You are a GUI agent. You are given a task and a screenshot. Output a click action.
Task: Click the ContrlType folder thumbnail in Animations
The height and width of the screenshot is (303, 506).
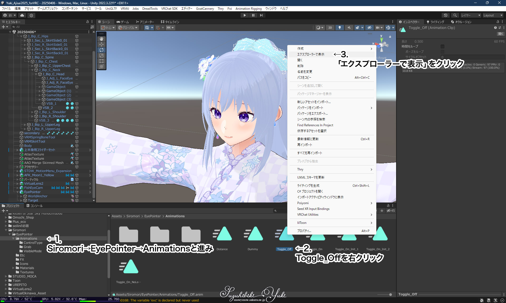129,234
